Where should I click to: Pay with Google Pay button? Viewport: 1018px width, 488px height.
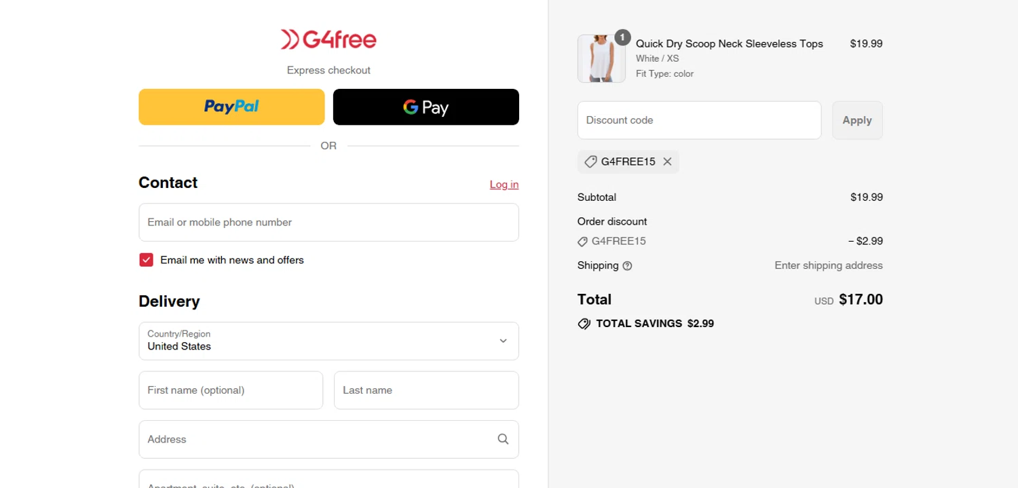pos(426,107)
